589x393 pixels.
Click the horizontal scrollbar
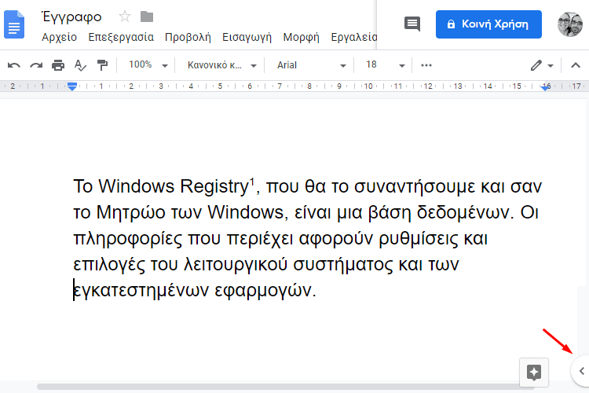286,387
